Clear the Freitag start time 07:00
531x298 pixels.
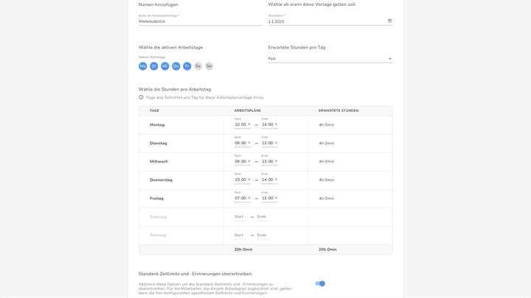click(249, 198)
